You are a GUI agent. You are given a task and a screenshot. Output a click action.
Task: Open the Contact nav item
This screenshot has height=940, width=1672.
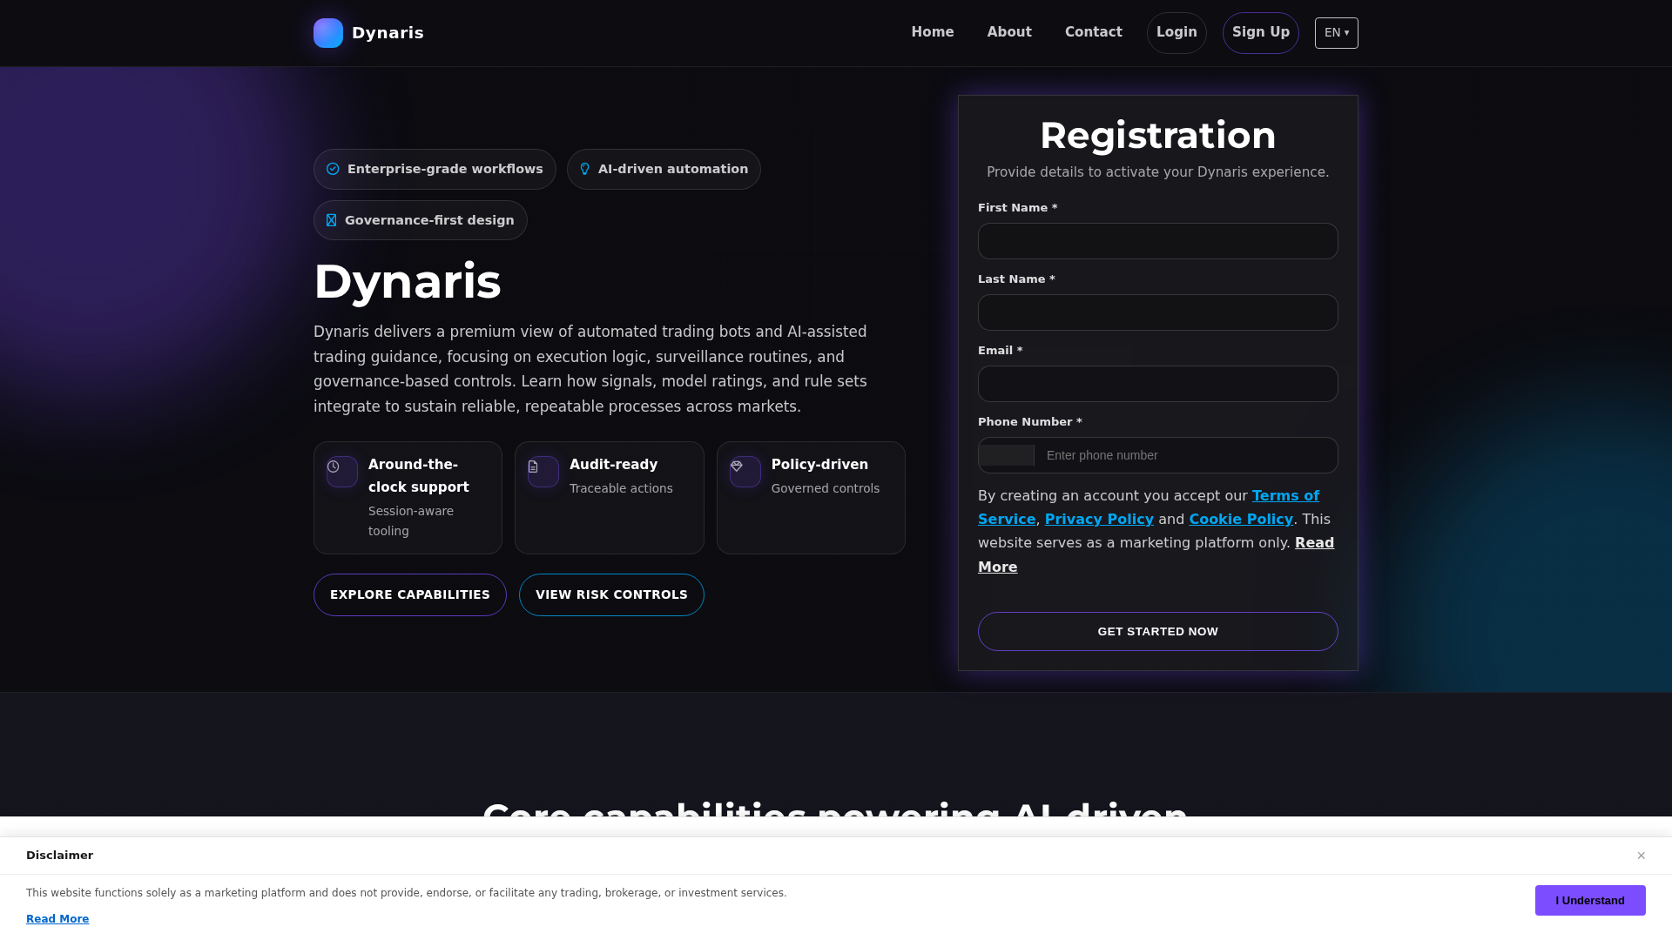(1094, 32)
